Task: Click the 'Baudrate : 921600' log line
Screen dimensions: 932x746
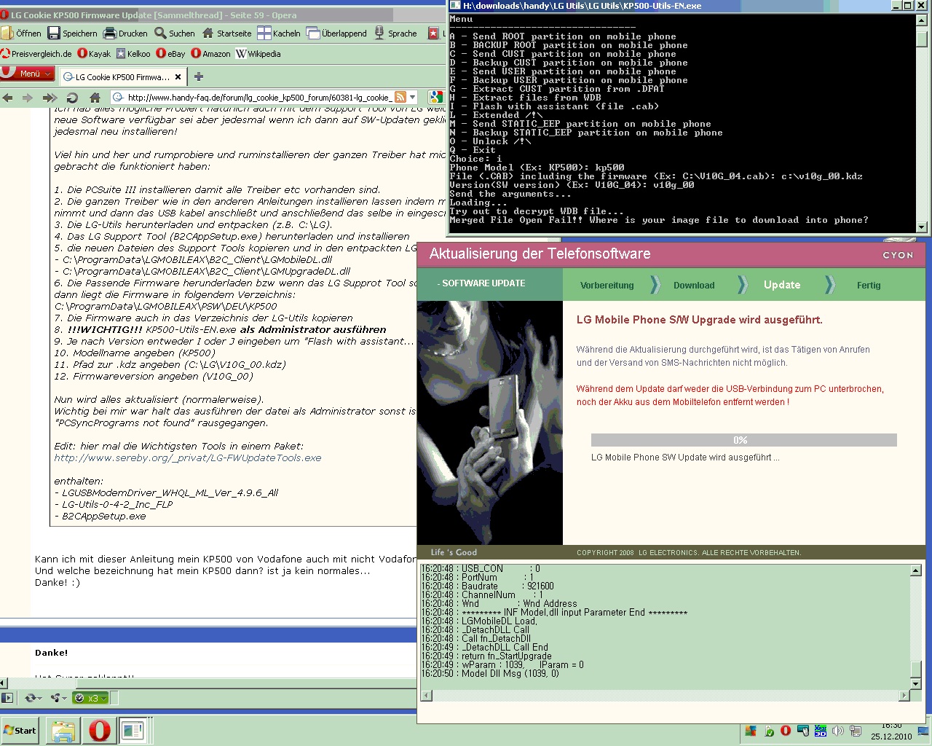Action: tap(487, 586)
